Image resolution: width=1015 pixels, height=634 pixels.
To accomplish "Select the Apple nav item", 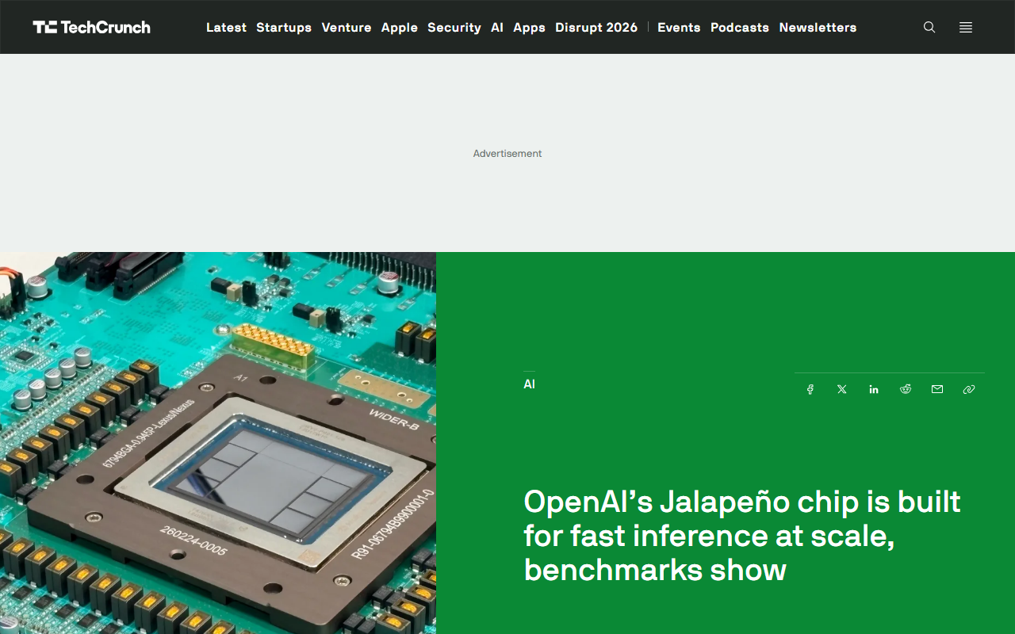I will (x=400, y=27).
